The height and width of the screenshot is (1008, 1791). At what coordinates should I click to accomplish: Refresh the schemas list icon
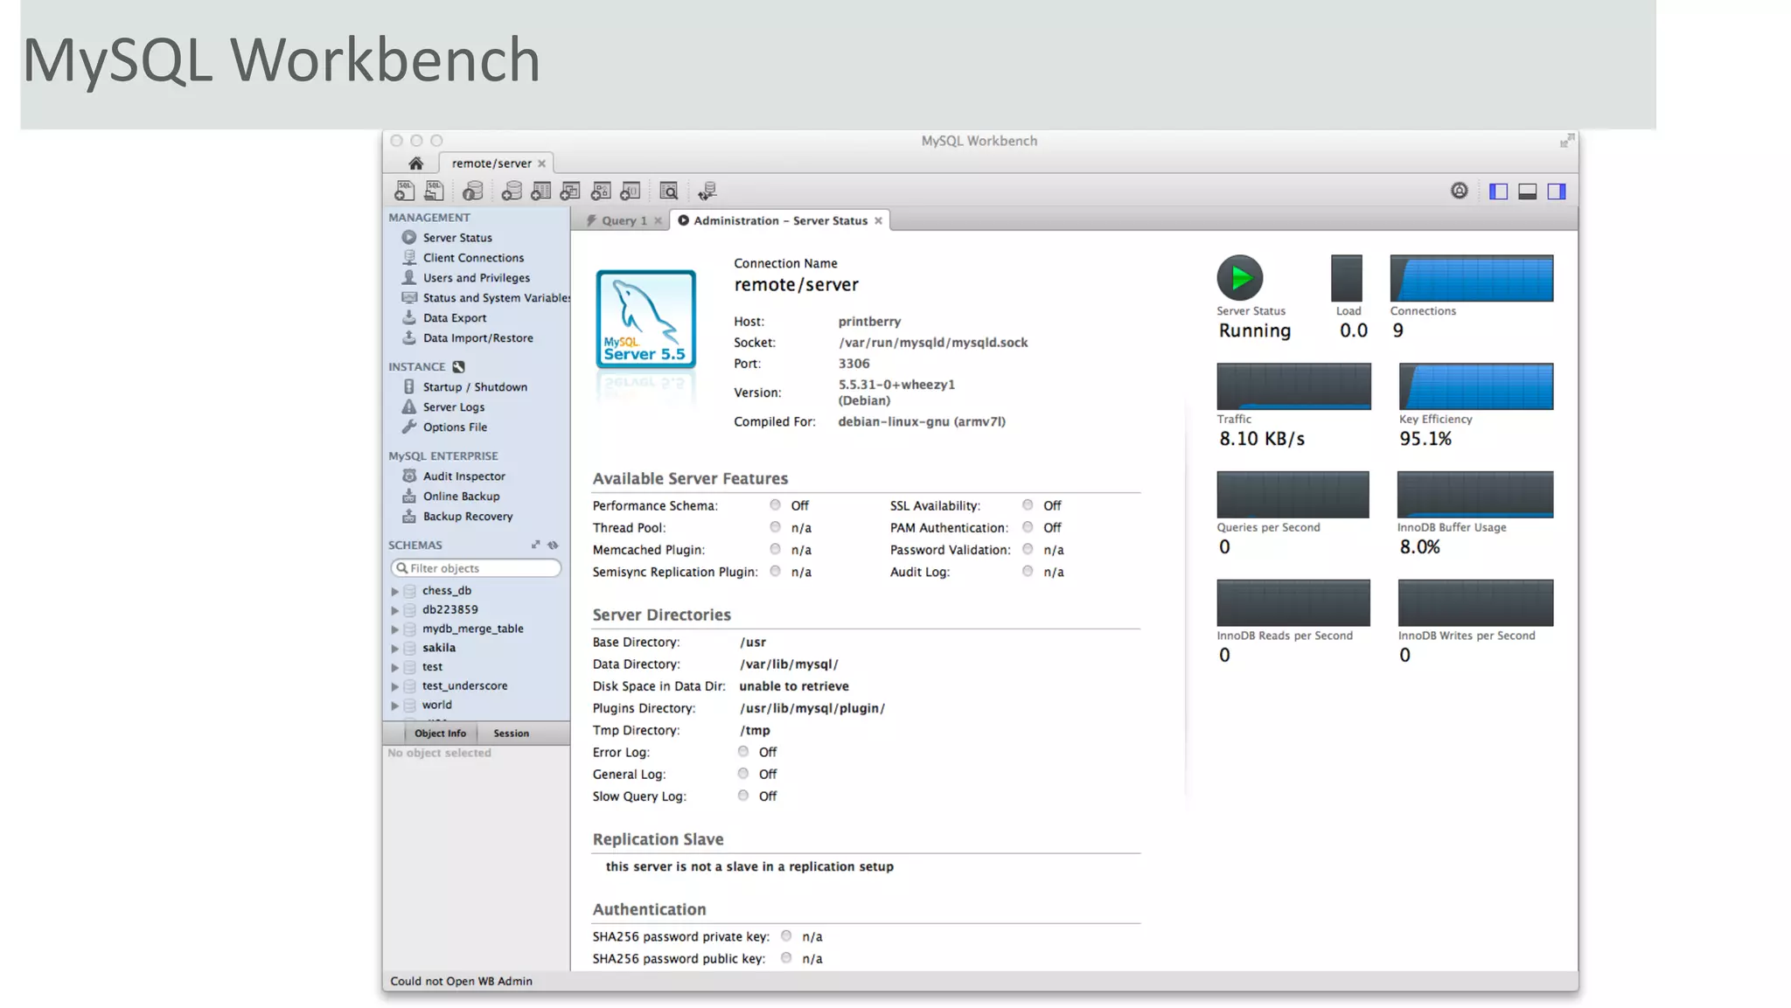pyautogui.click(x=553, y=545)
